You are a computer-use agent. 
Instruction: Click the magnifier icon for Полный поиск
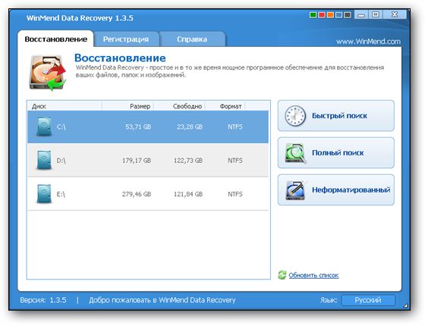[295, 153]
